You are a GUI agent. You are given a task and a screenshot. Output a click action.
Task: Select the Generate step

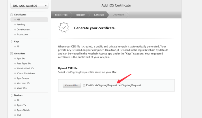99,15
